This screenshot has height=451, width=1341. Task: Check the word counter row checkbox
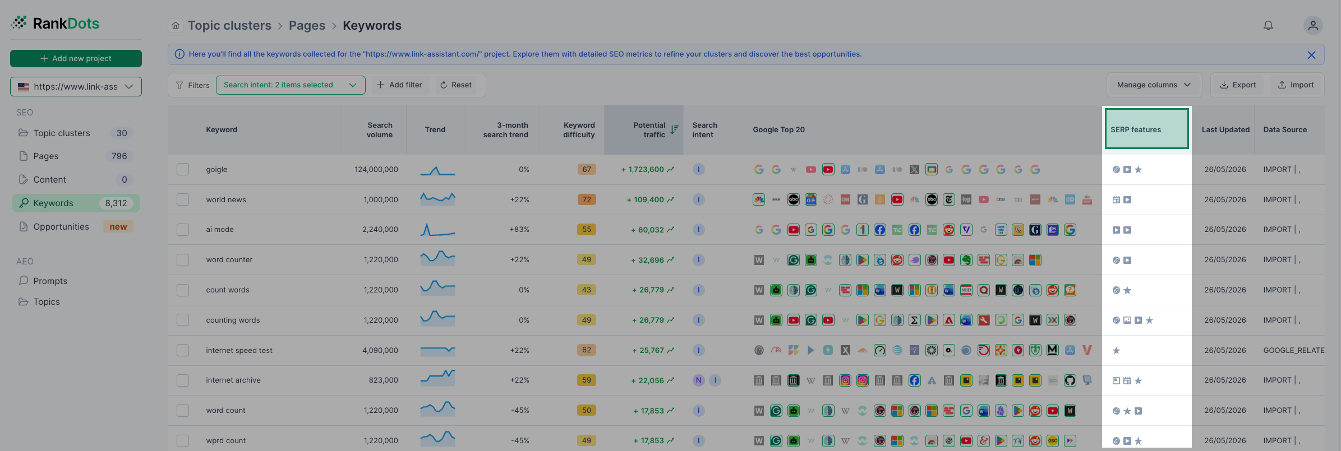click(x=183, y=260)
